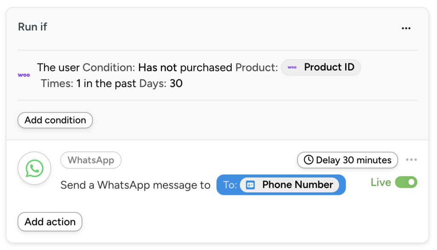Image resolution: width=437 pixels, height=250 pixels.
Task: Click the WhatsApp logo icon
Action: coord(34,168)
